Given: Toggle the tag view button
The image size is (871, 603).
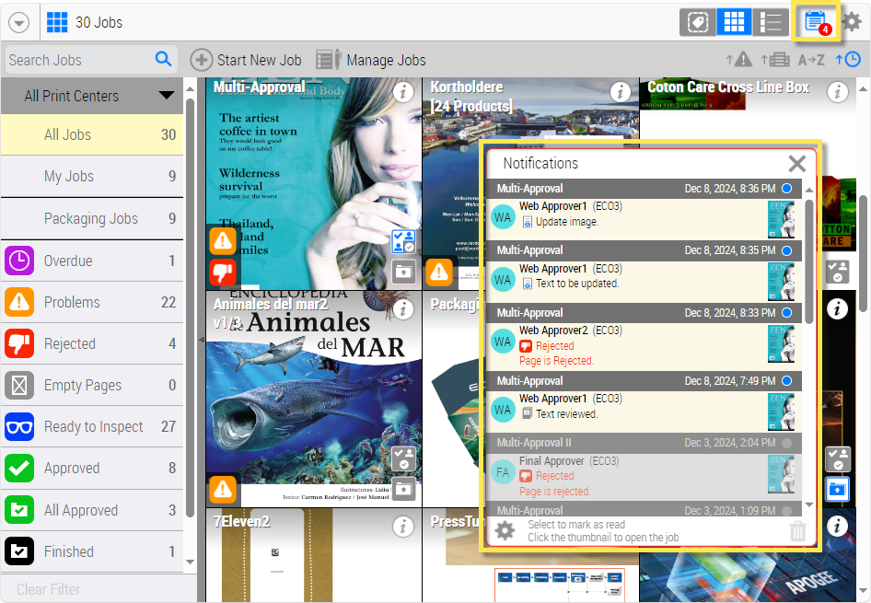Looking at the screenshot, I should click(698, 22).
